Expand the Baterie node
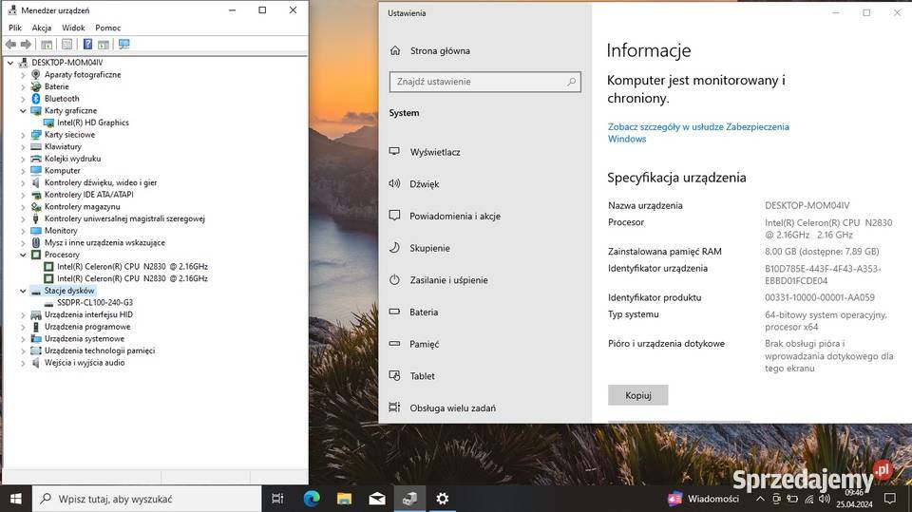This screenshot has height=512, width=912. pyautogui.click(x=23, y=86)
